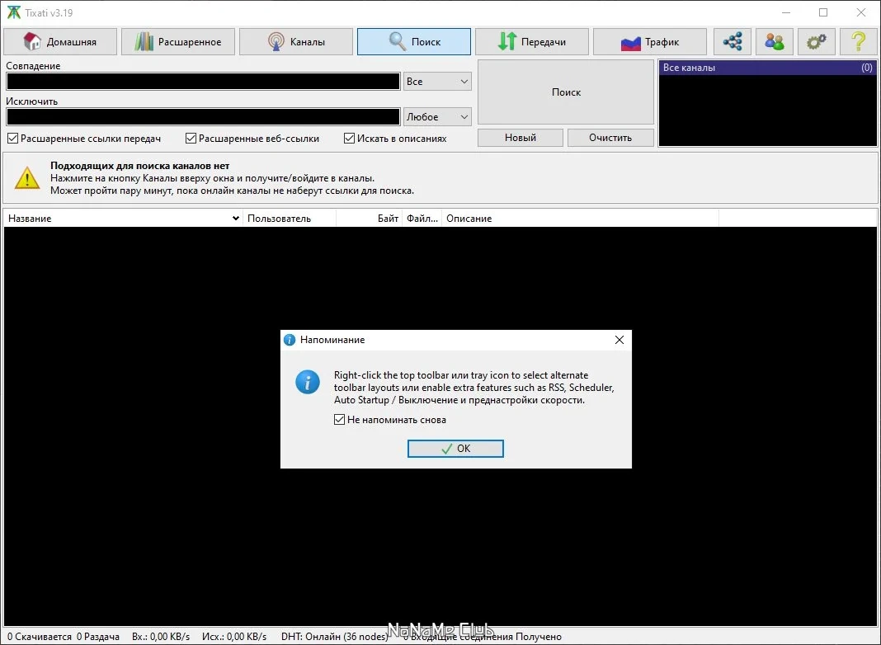Toggle Расшаренные ссылки передач checkbox
Image resolution: width=881 pixels, height=645 pixels.
tap(13, 139)
